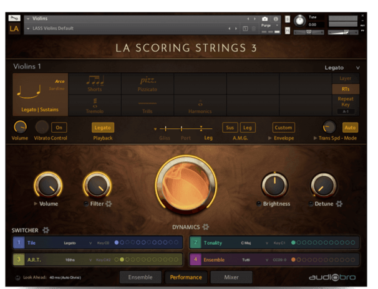Toggle the Solo S button
Viewport: 378px width, 289px height.
(x=288, y=19)
